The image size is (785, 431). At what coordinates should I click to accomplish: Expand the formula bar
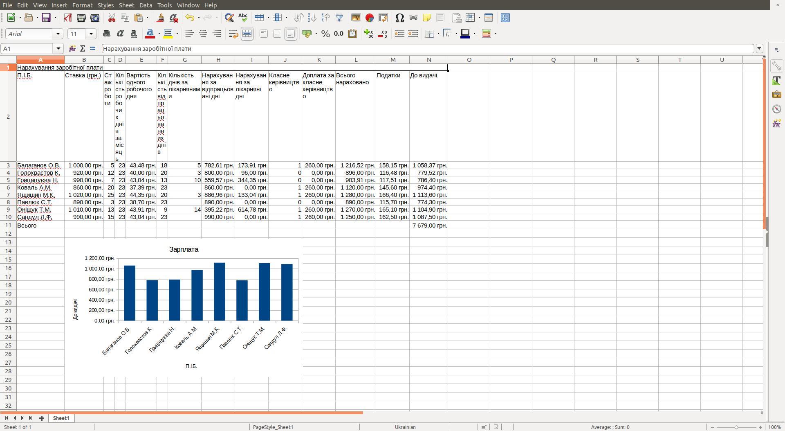click(759, 49)
